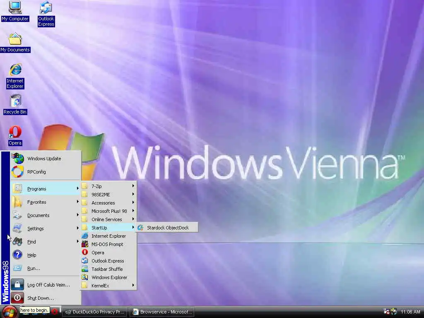The height and width of the screenshot is (318, 424).
Task: Click the Windows Update globe icon
Action: [17, 158]
